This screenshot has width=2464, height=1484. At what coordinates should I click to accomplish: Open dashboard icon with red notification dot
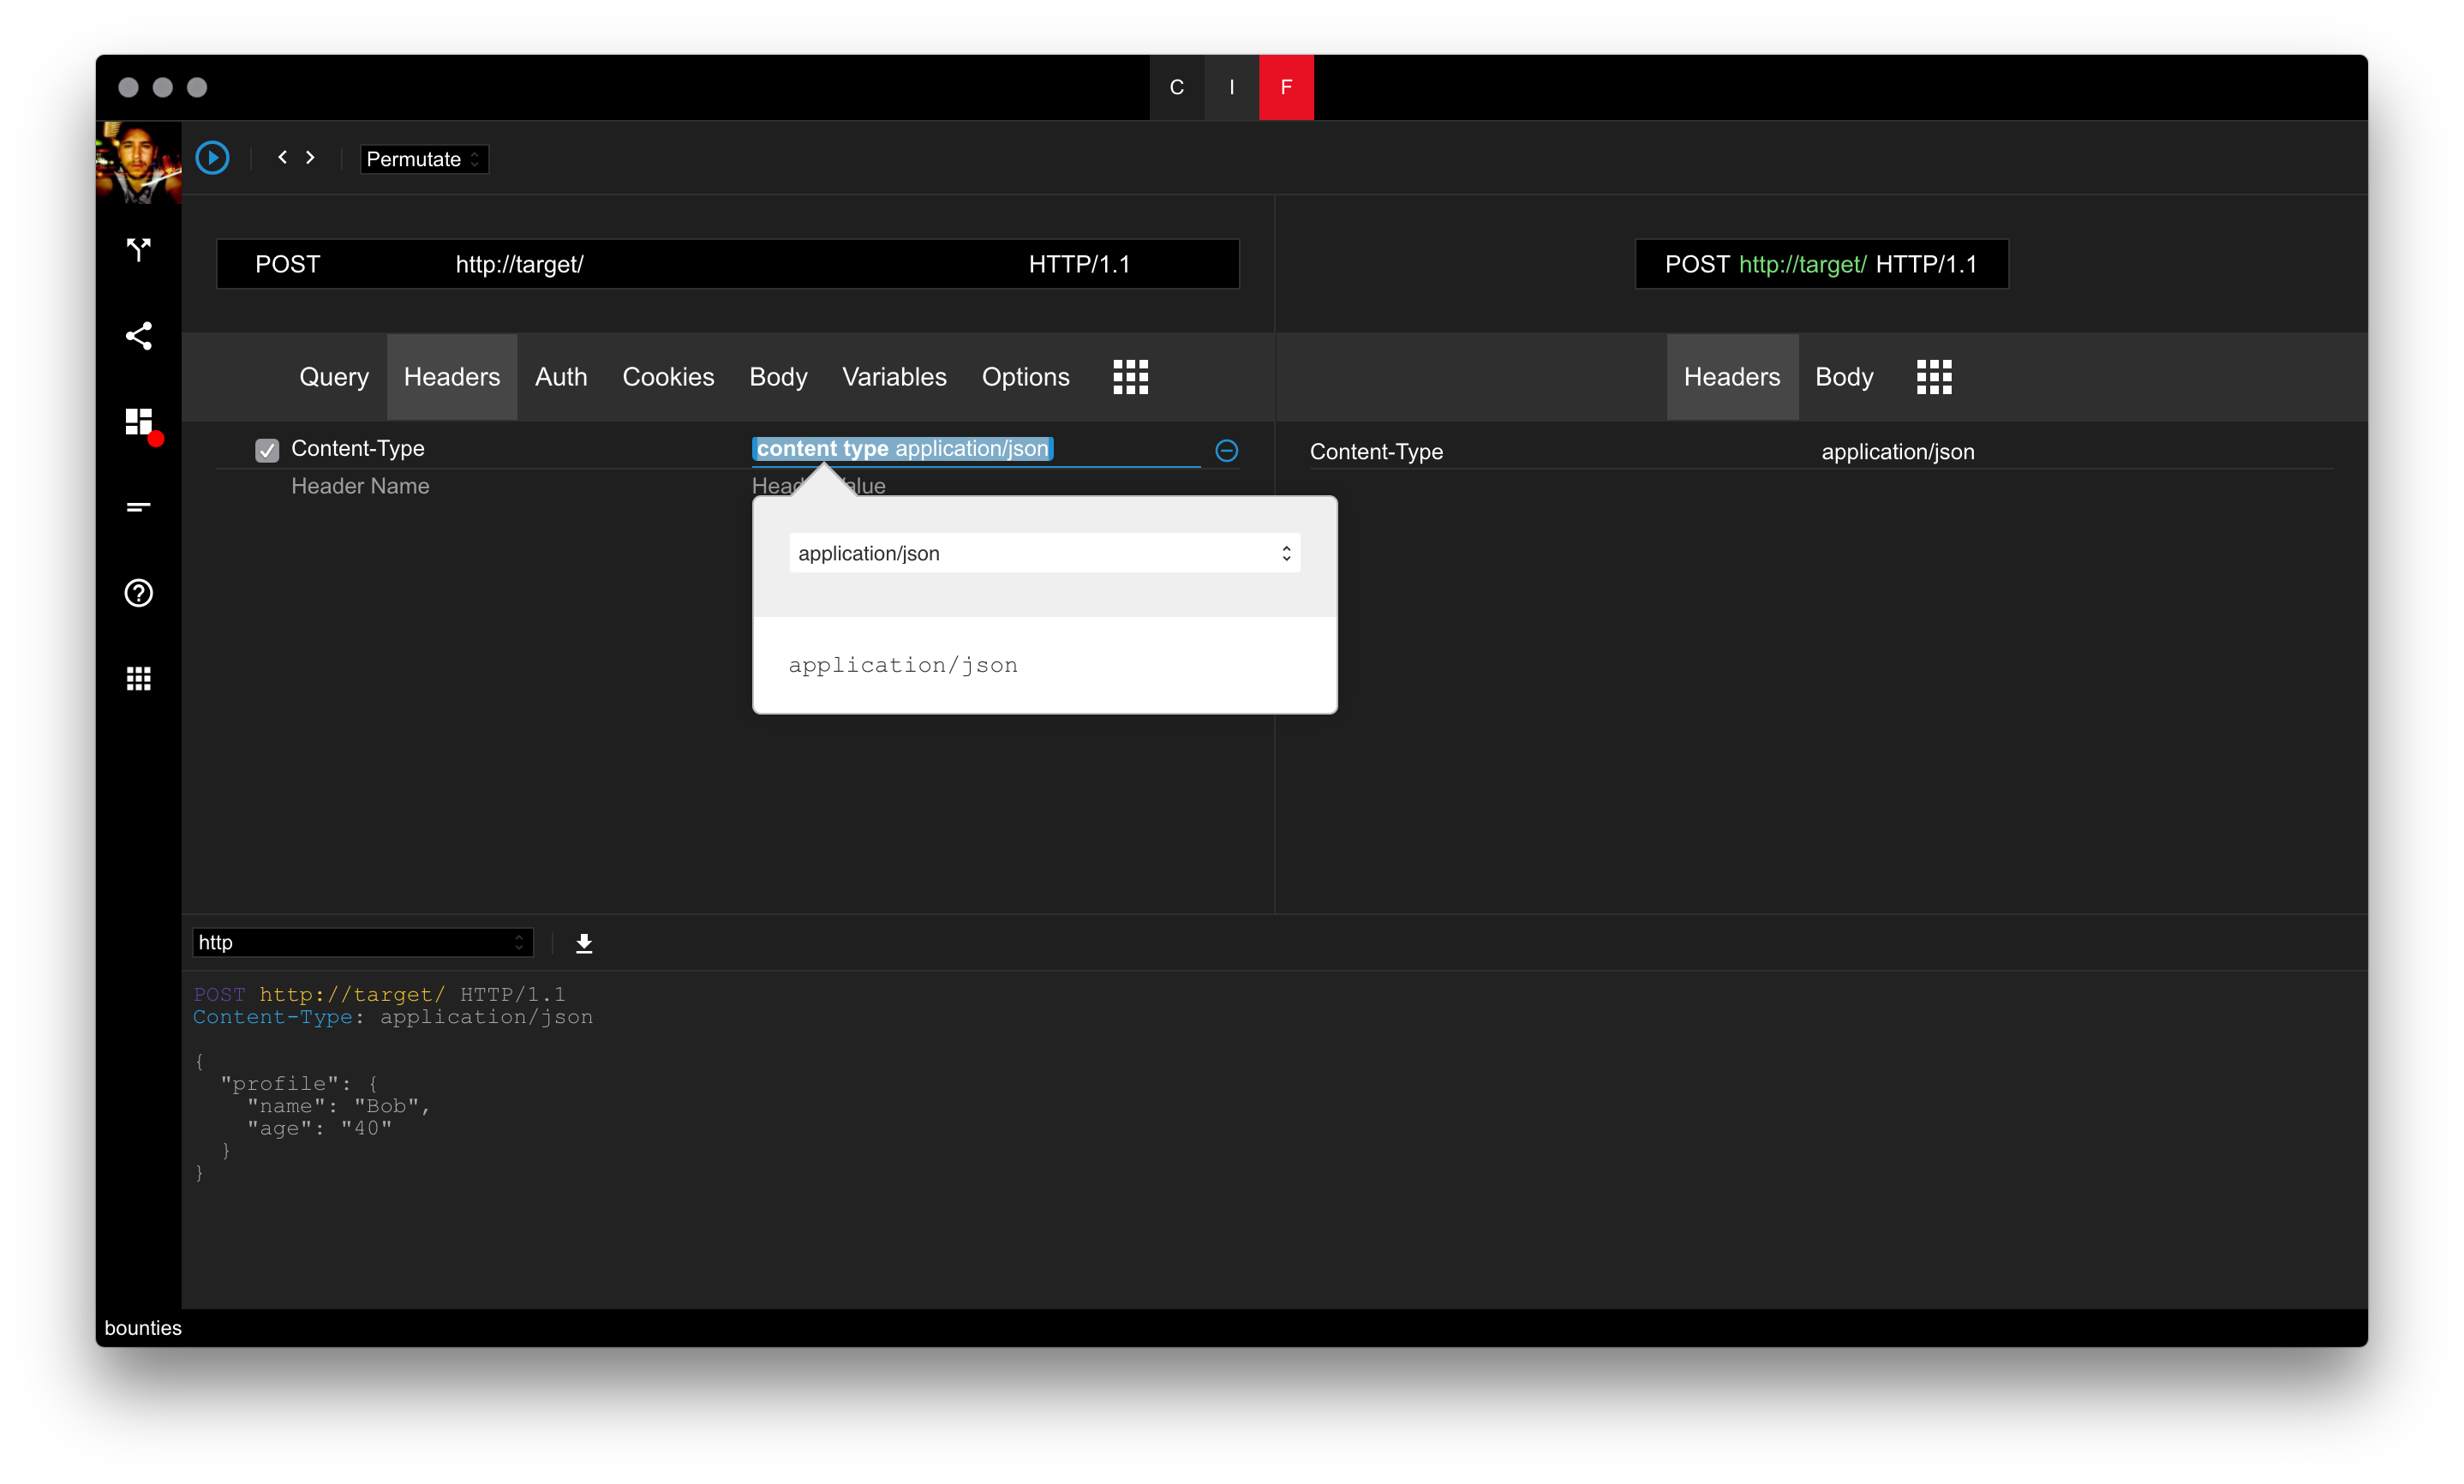click(140, 422)
